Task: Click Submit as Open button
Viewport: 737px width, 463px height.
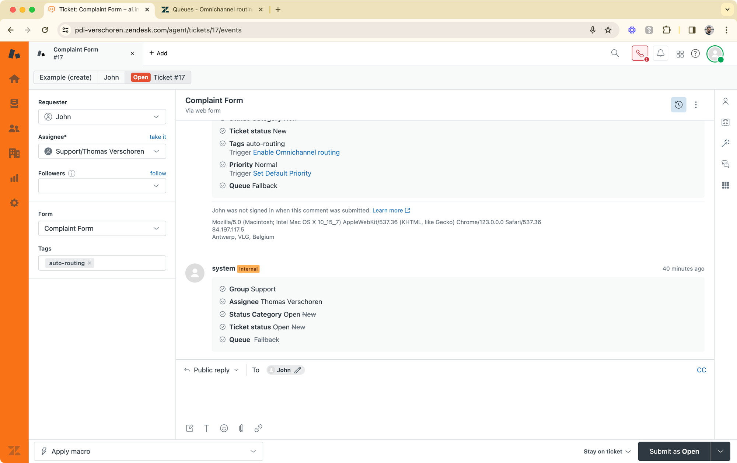Action: pos(674,451)
